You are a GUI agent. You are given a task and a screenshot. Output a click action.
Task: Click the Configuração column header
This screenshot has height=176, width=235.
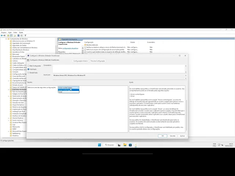coord(89,43)
